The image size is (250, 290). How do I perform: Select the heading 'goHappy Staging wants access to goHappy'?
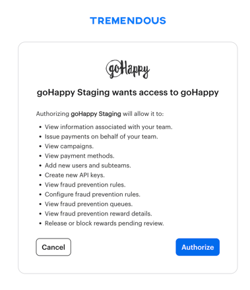pyautogui.click(x=128, y=92)
